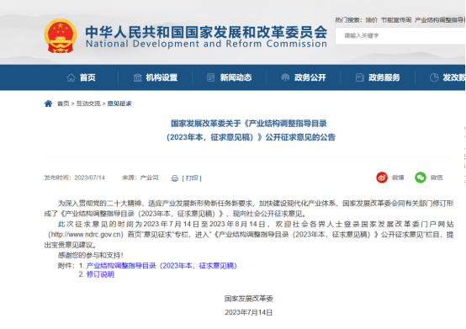Viewport: 466px width, 329px height.
Task: Click hot search term 产业结构调整指导
Action: [440, 20]
